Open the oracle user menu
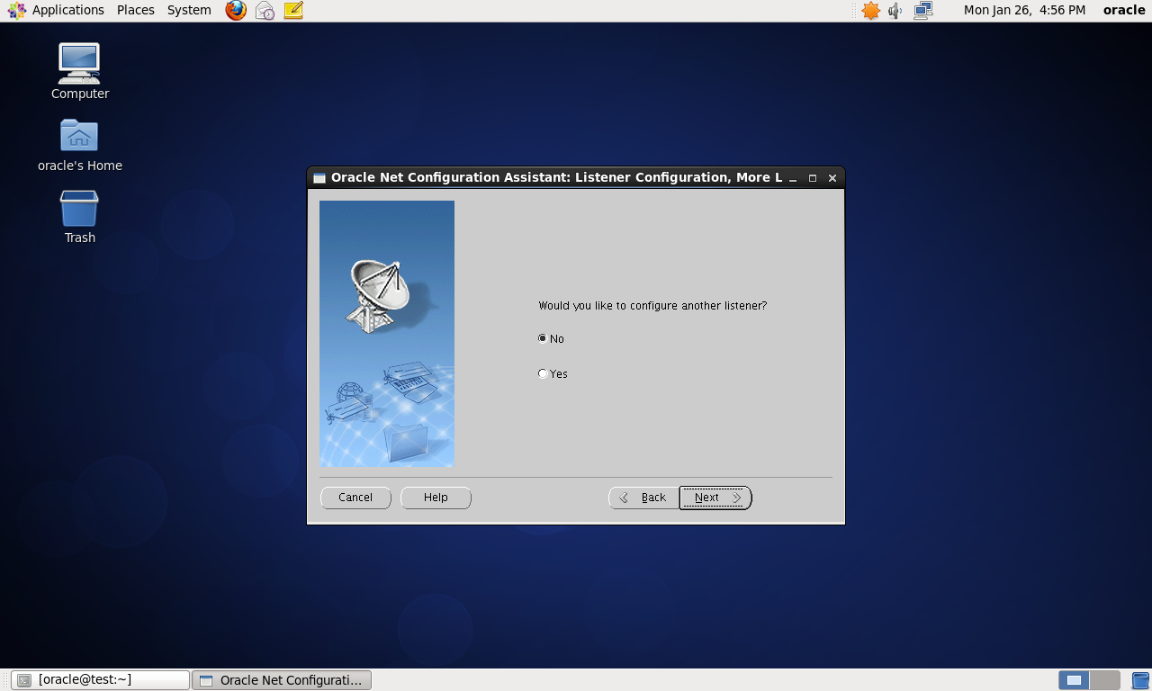 tap(1124, 10)
